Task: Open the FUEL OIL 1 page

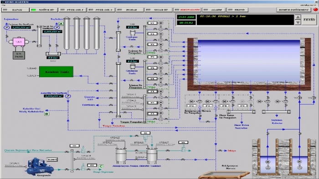Action: point(72,10)
